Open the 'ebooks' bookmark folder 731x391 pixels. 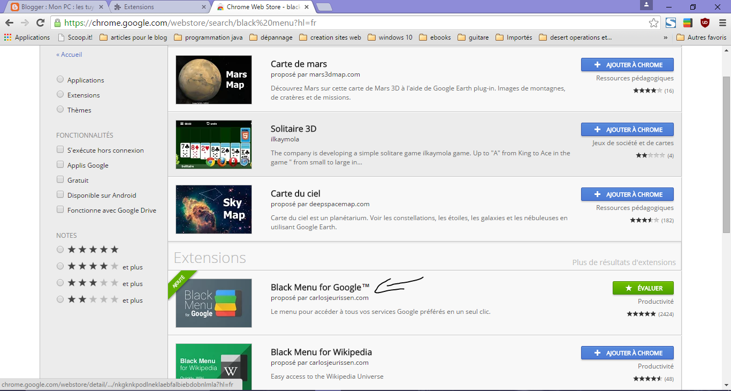pos(435,37)
